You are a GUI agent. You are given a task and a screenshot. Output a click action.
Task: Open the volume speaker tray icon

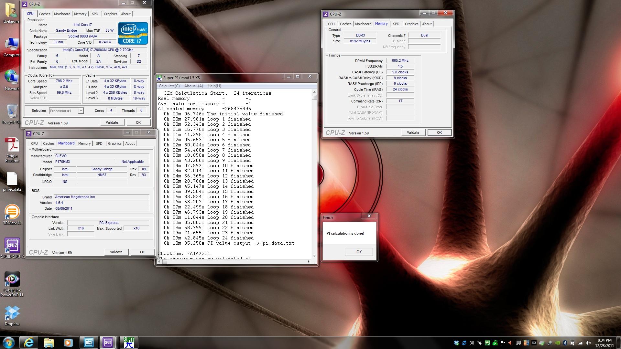coord(588,343)
